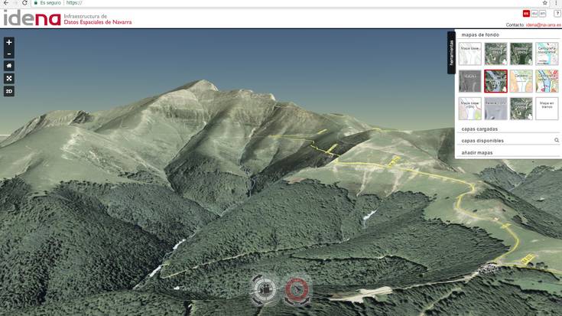Open the help question mark icon
This screenshot has width=562, height=316.
coord(557,13)
